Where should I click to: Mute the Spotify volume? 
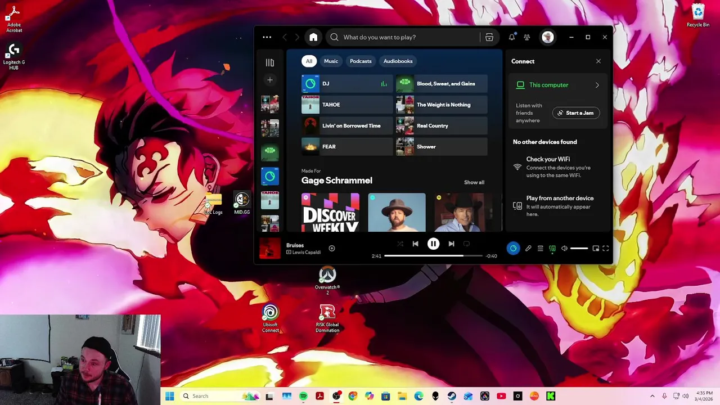click(564, 248)
